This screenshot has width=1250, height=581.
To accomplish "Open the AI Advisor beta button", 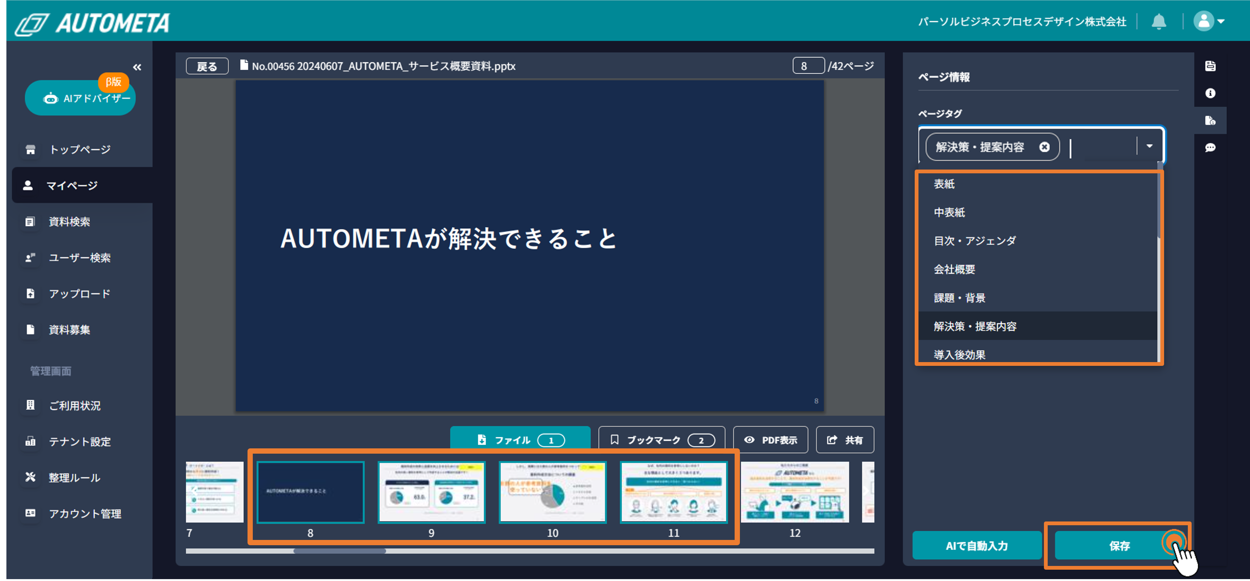I will click(x=80, y=98).
